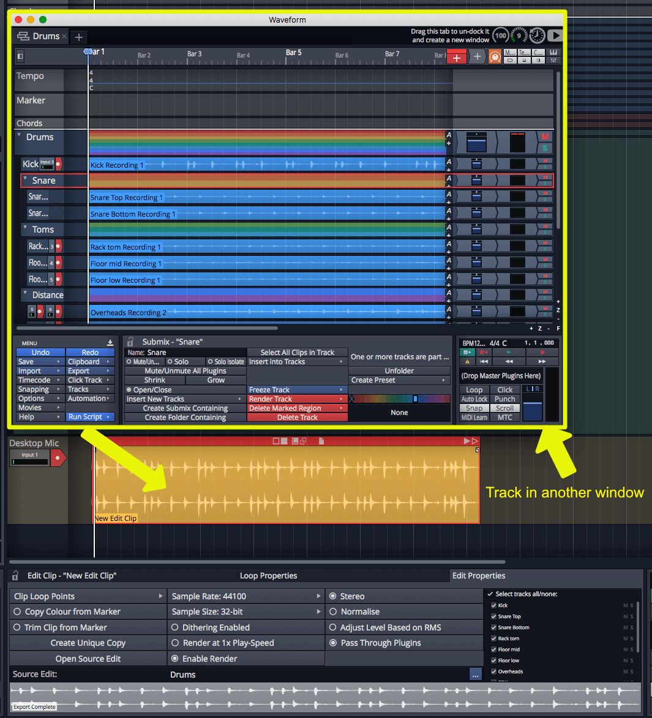Screen dimensions: 652x718
Task: Click the history clock icon at top right
Action: coord(537,36)
